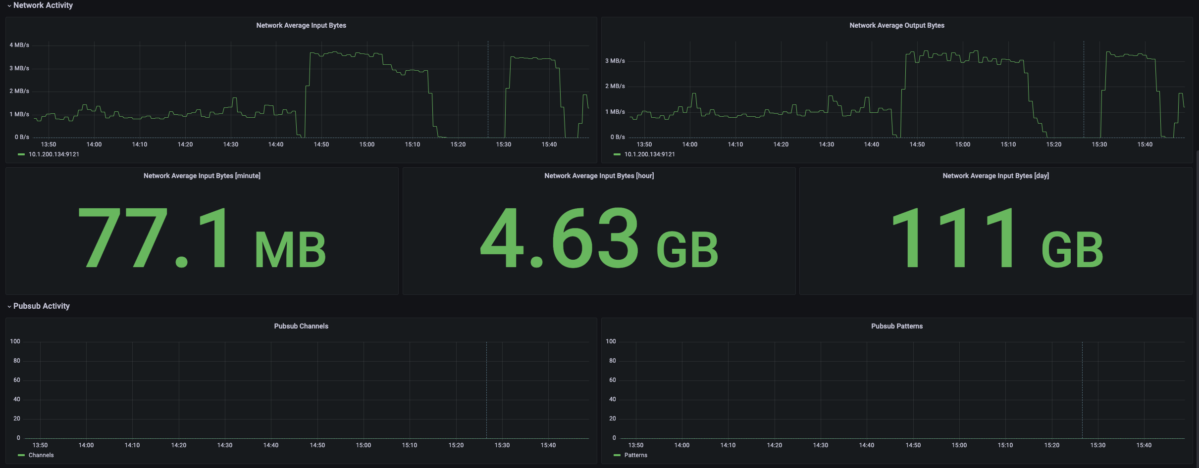Screen dimensions: 1199x468
Task: Click the 77.1 MB stat value
Action: pyautogui.click(x=202, y=238)
